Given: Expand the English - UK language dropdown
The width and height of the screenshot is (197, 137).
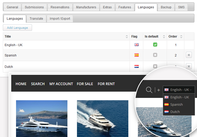Looking at the screenshot, I should pyautogui.click(x=179, y=90).
